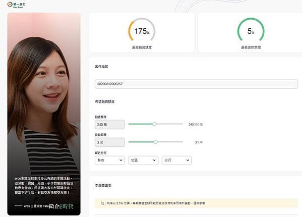Click the 貸款期間 input showing 3 年
Image resolution: width=302 pixels, height=217 pixels.
(110, 142)
